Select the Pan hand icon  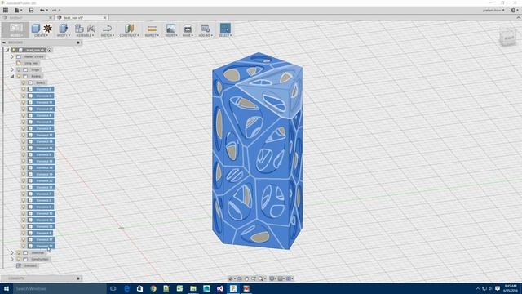click(246, 278)
